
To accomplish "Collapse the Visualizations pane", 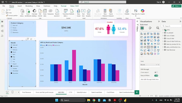I will tap(159, 22).
